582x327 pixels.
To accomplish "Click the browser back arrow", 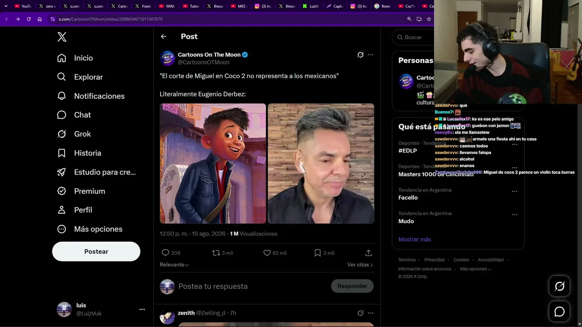I will click(7, 19).
